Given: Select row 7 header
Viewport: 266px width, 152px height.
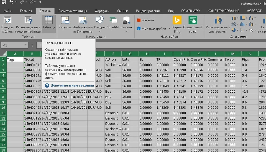Looking at the screenshot, I should coord(3,92).
